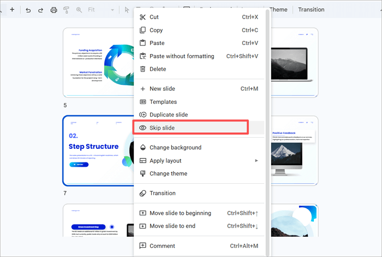Select slide 5 funding acquisition thumbnail

98,62
